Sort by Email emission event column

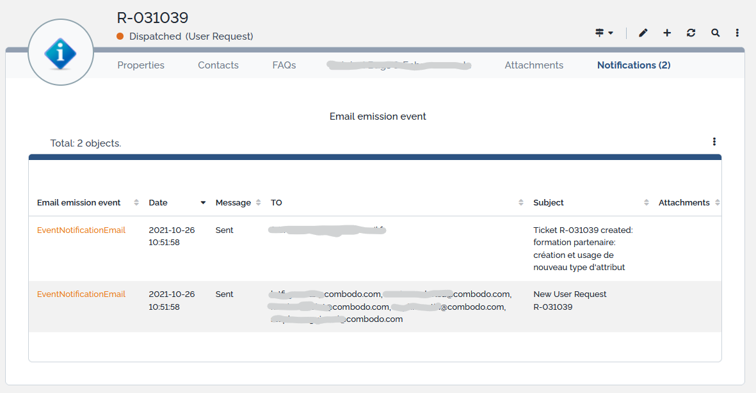point(136,203)
